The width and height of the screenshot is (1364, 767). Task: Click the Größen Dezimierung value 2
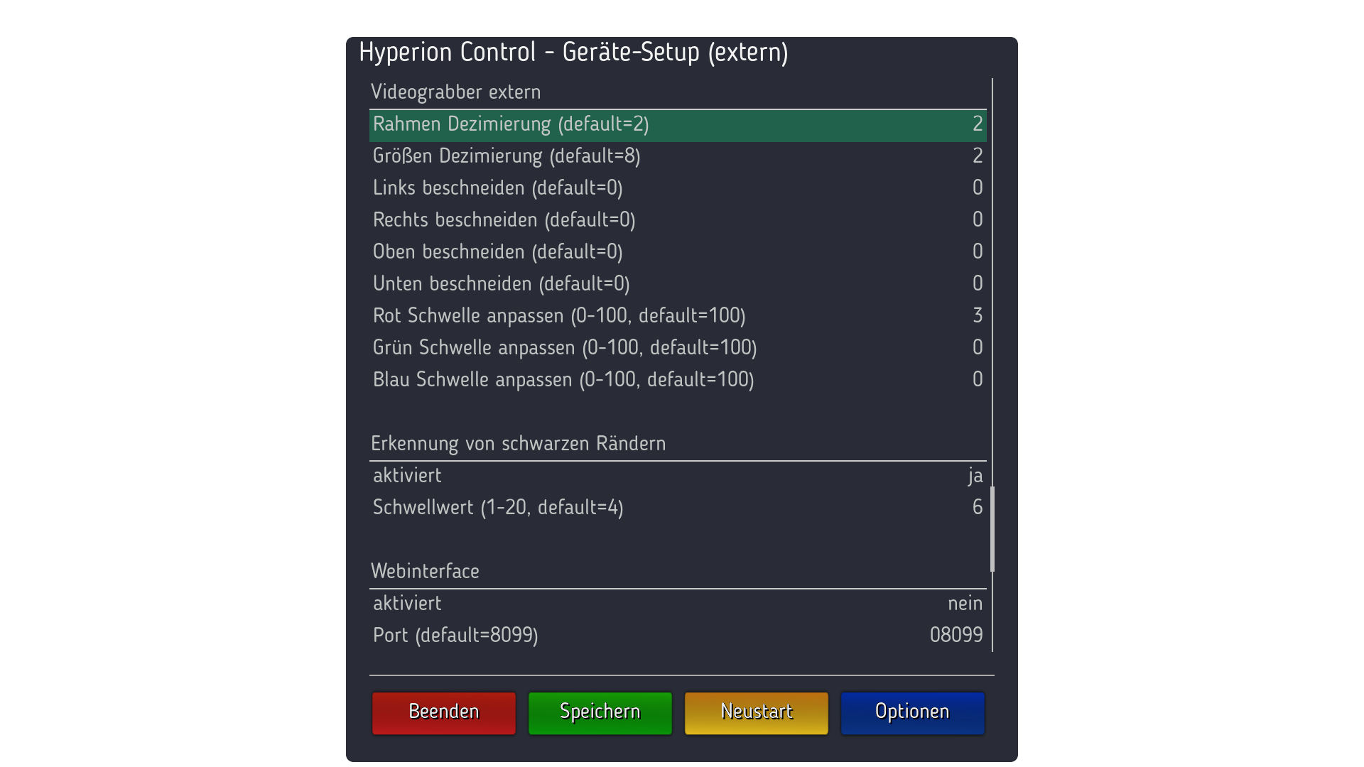(977, 156)
